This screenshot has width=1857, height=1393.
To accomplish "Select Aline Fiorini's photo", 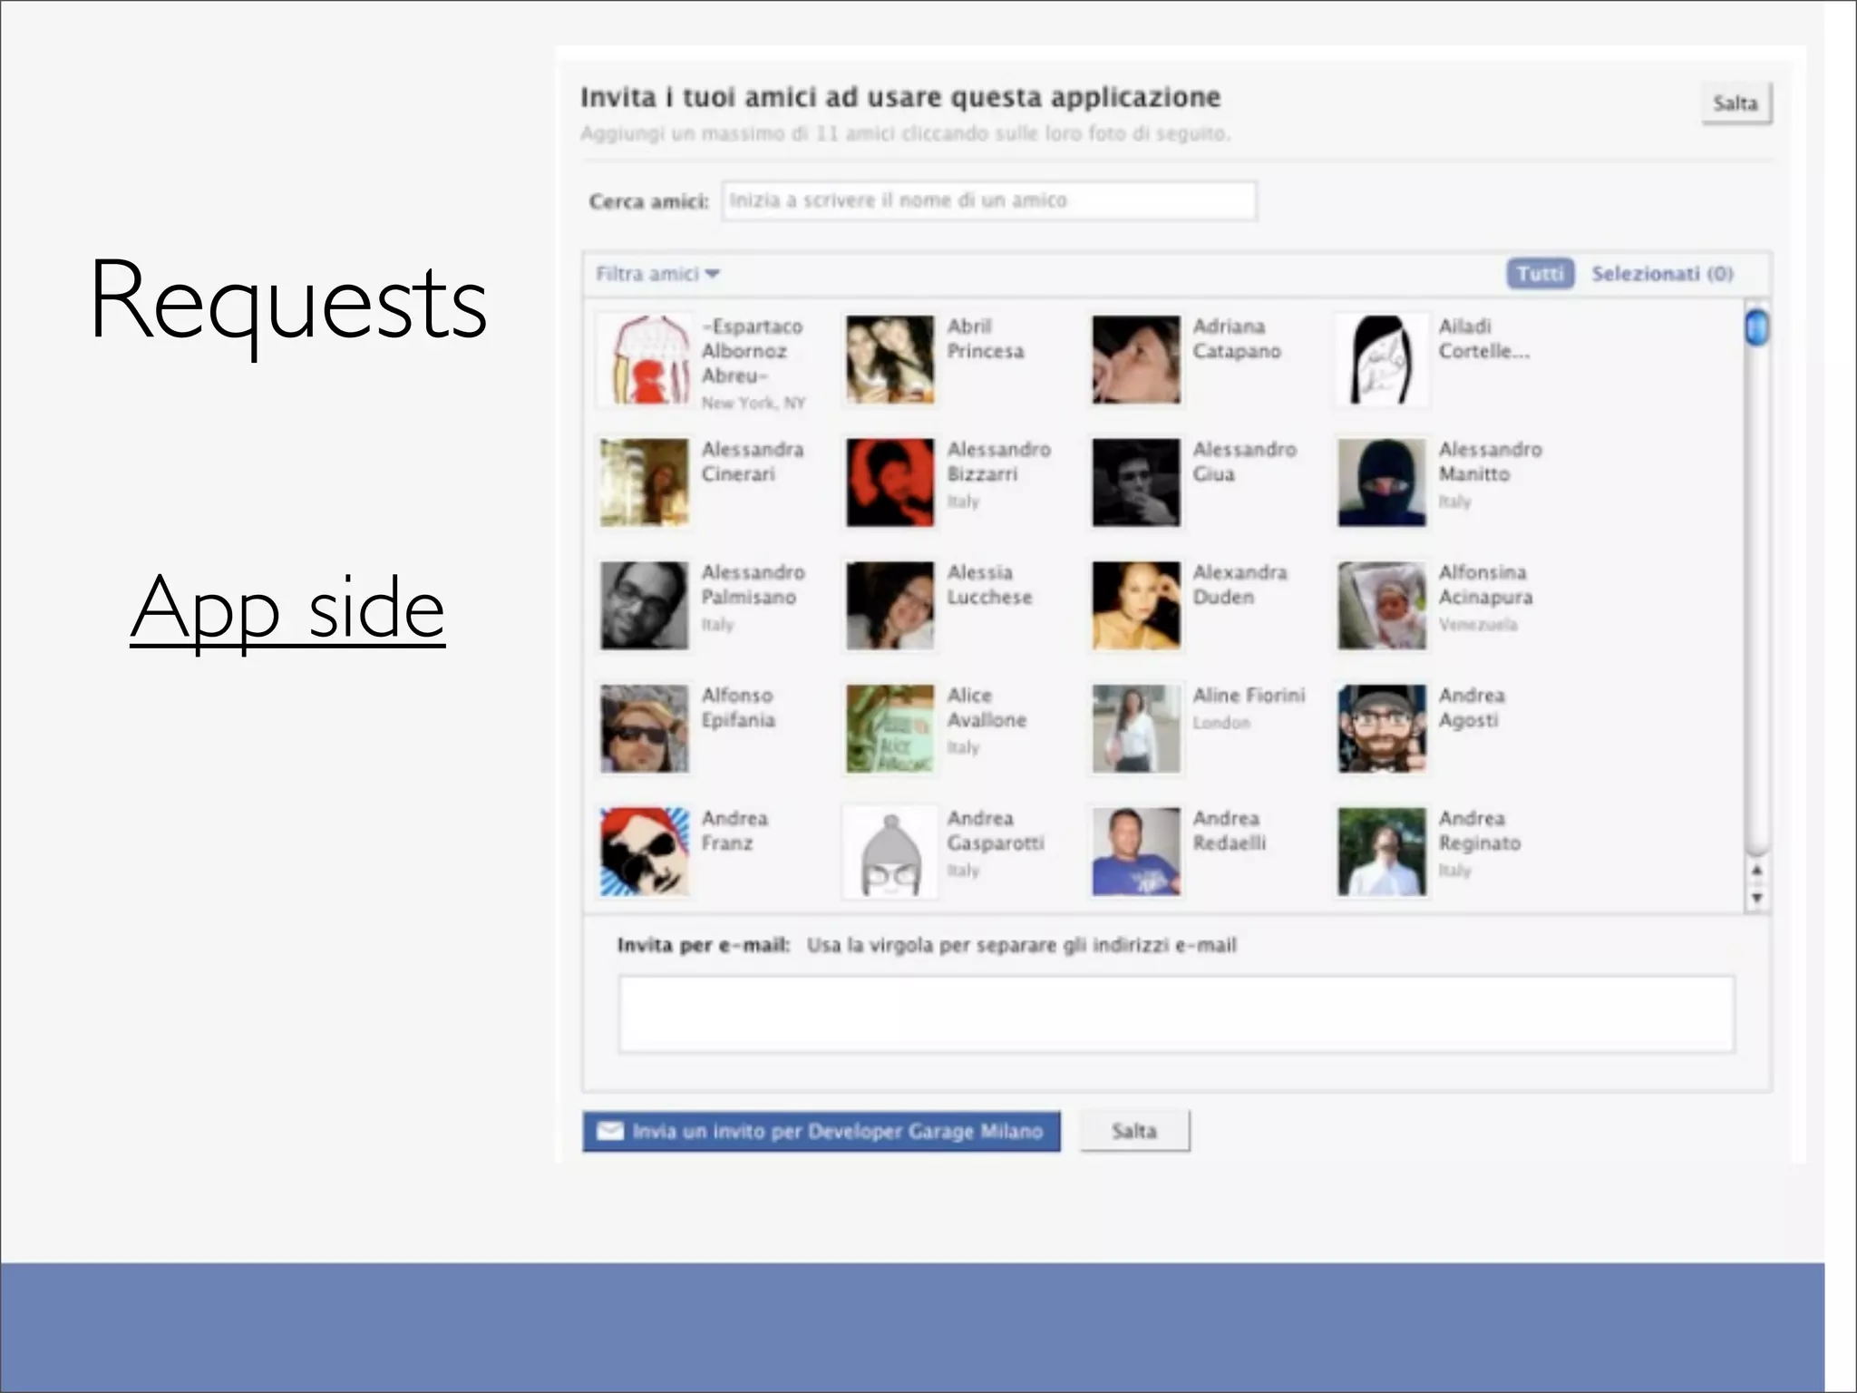I will coord(1136,728).
